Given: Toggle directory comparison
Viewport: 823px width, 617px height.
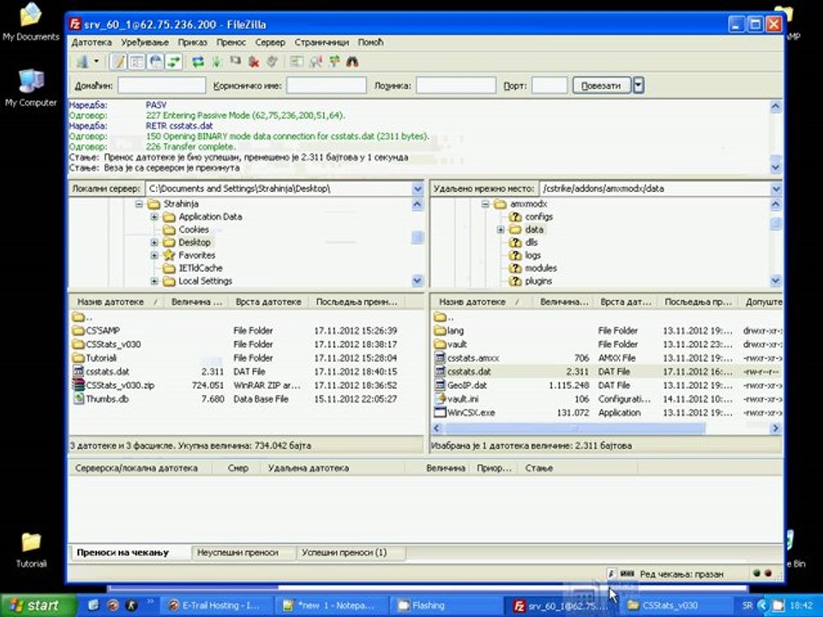Looking at the screenshot, I should pyautogui.click(x=315, y=62).
